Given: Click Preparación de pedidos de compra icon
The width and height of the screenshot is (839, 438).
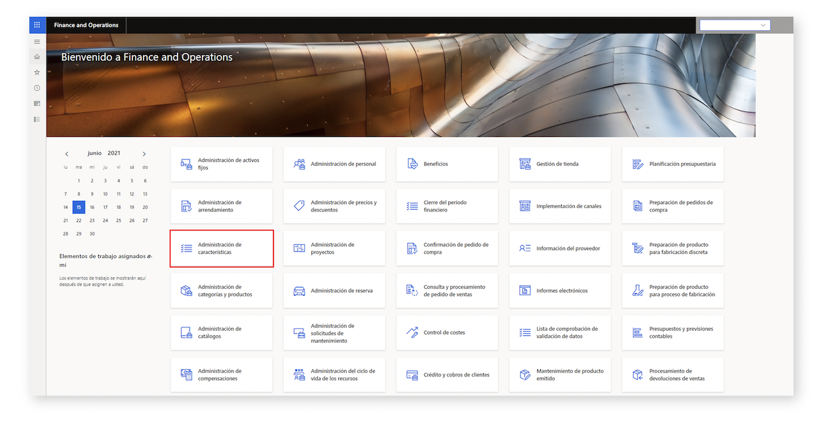Looking at the screenshot, I should tap(638, 206).
